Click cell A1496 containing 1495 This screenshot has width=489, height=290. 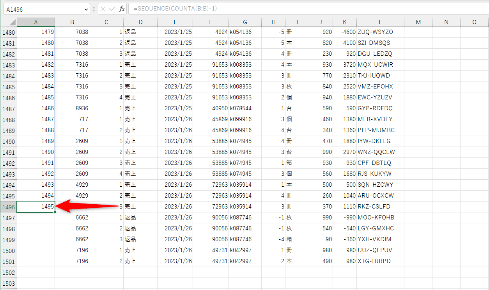pyautogui.click(x=36, y=207)
